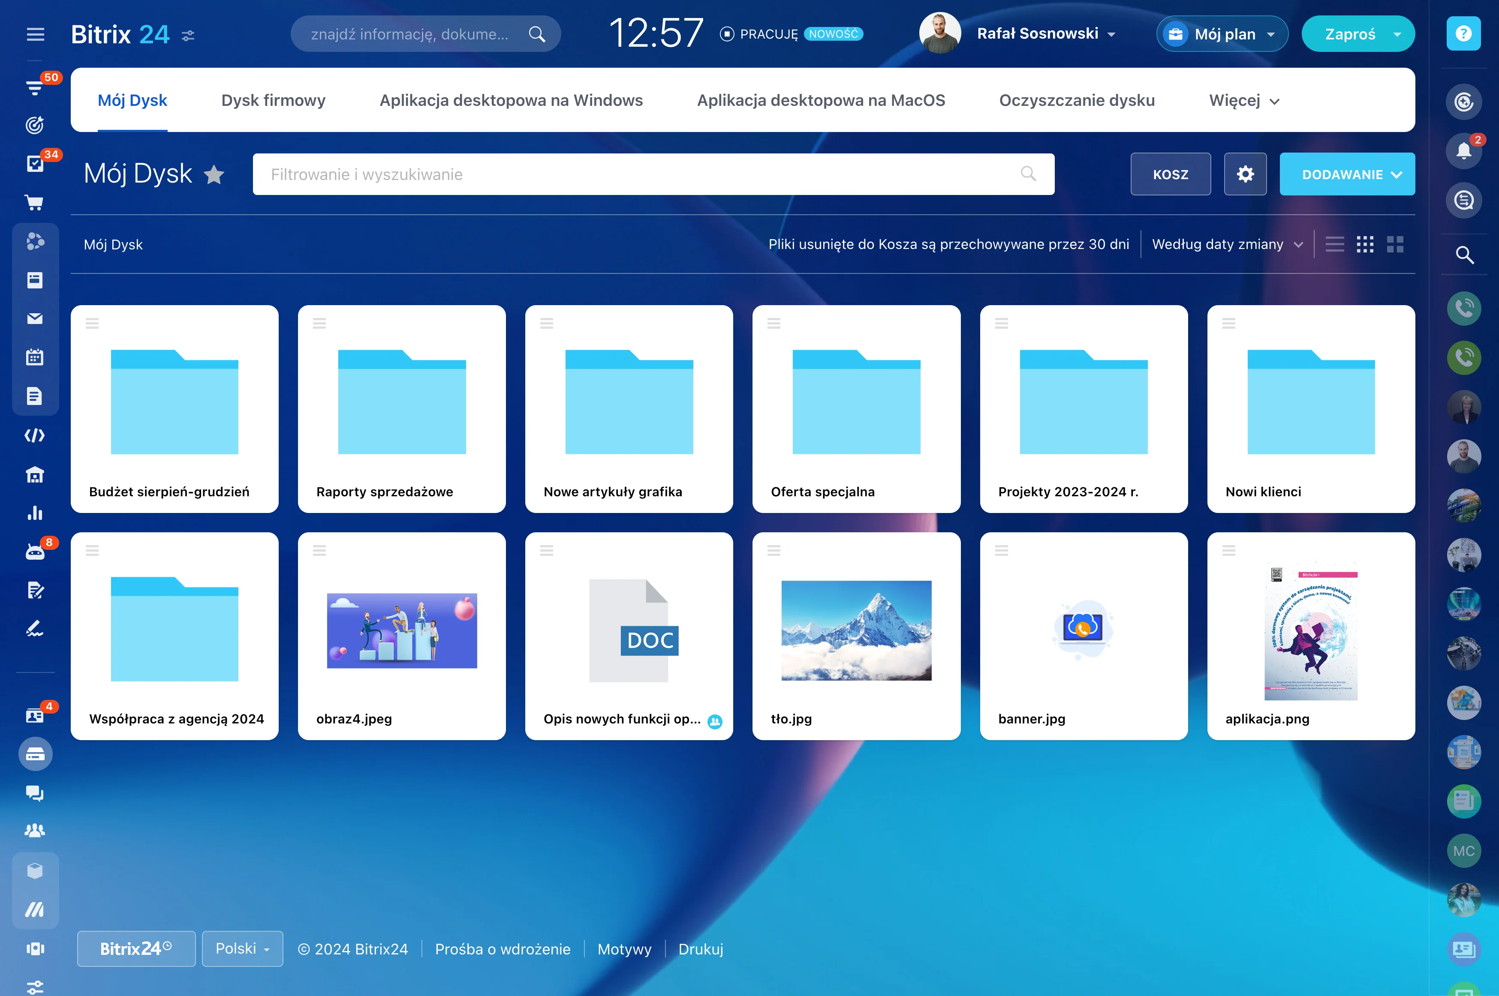The image size is (1499, 996).
Task: Open the CoPilot robot icon with badge 8
Action: click(35, 550)
